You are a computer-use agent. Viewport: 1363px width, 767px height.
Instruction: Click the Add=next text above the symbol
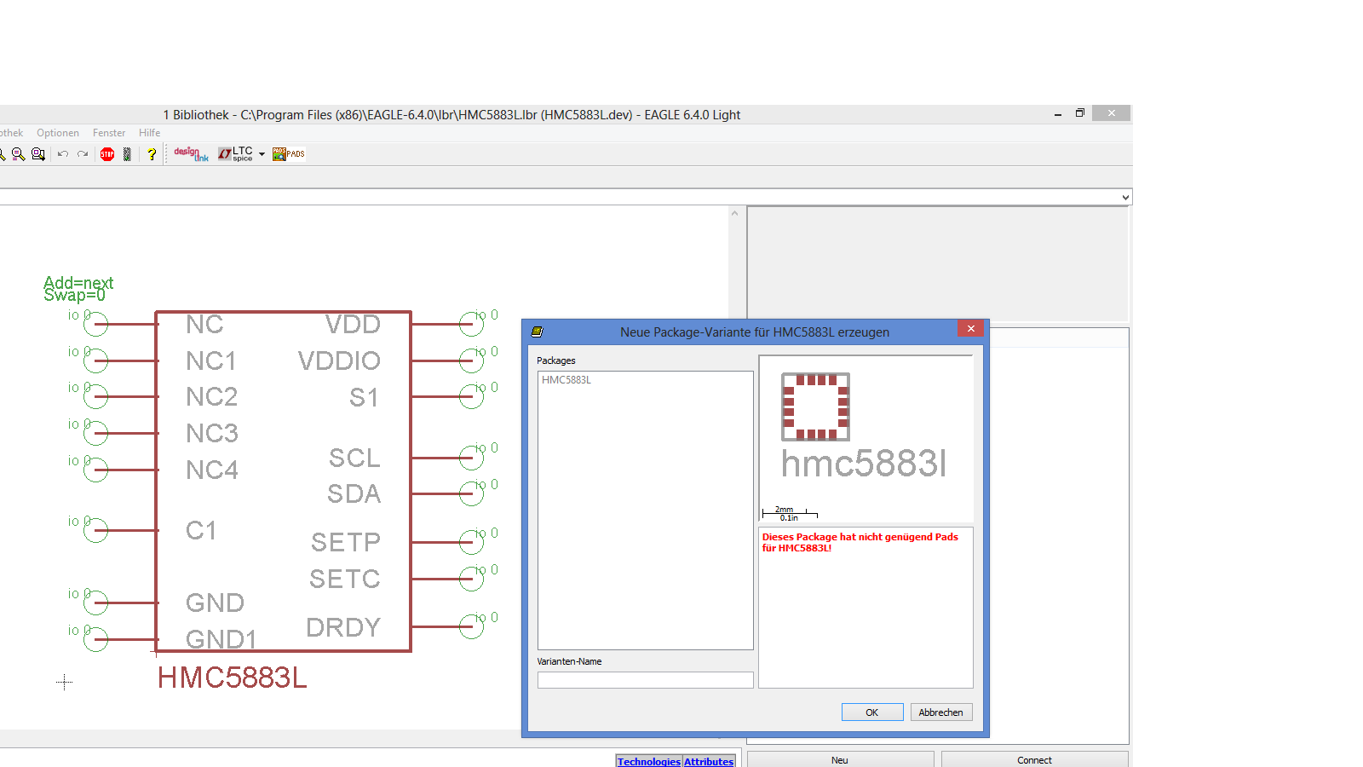pyautogui.click(x=78, y=283)
